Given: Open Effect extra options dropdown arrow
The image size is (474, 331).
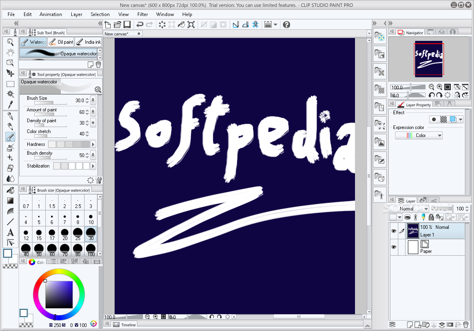Looking at the screenshot, I should (x=460, y=119).
